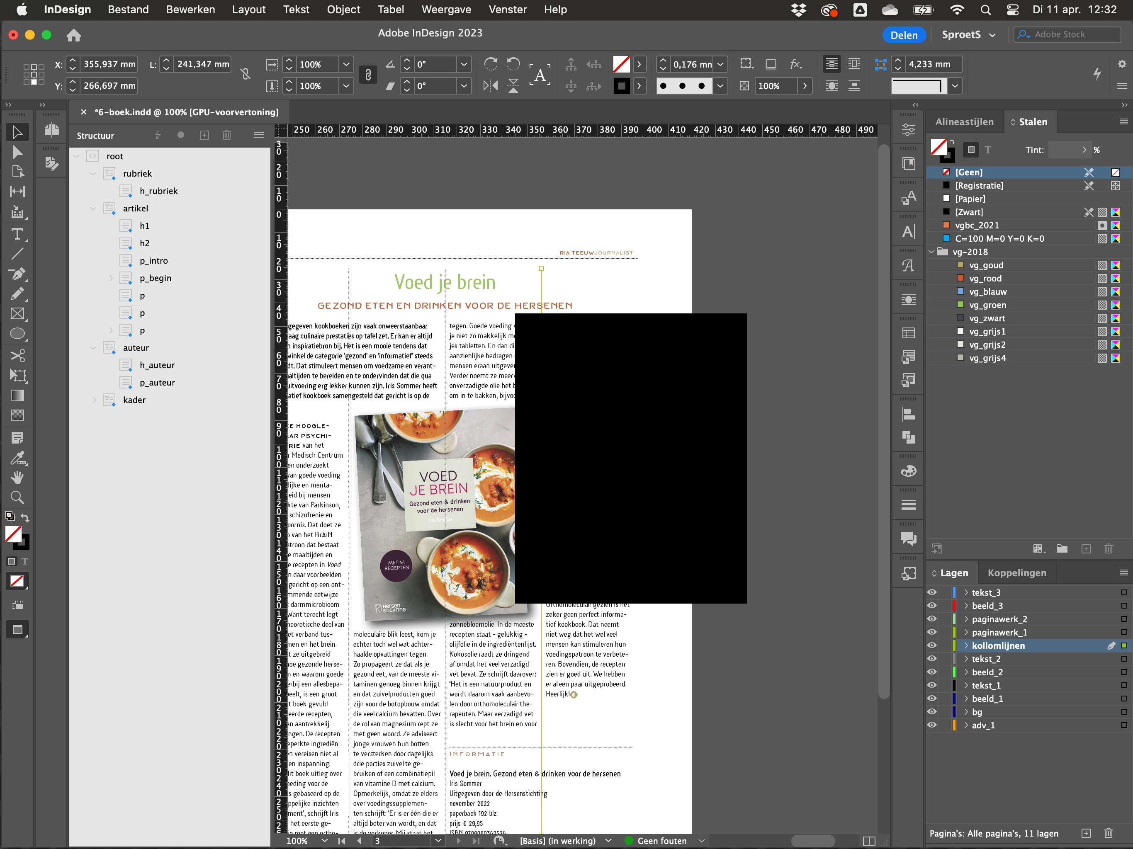1133x849 pixels.
Task: Open the Venster menu
Action: (x=507, y=9)
